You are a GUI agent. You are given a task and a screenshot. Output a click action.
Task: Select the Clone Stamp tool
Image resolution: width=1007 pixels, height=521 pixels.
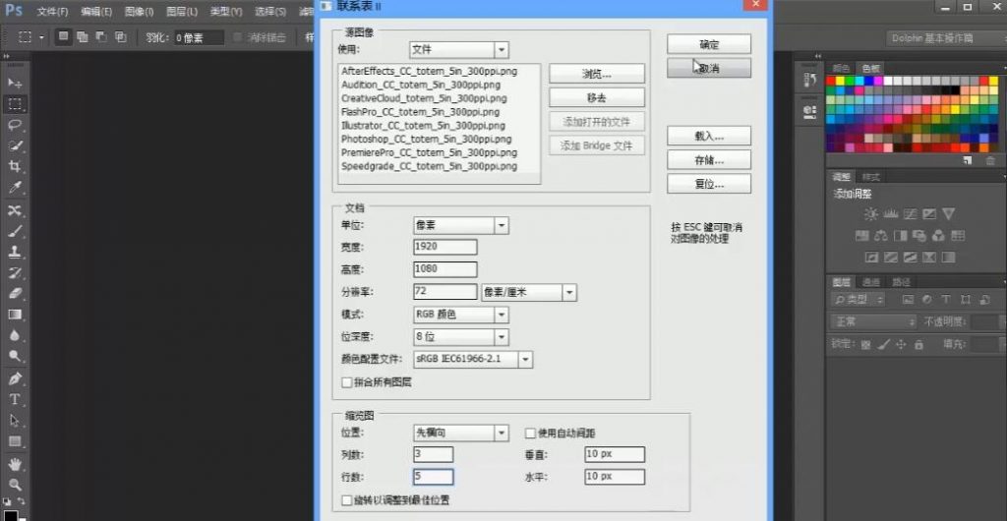pos(15,253)
